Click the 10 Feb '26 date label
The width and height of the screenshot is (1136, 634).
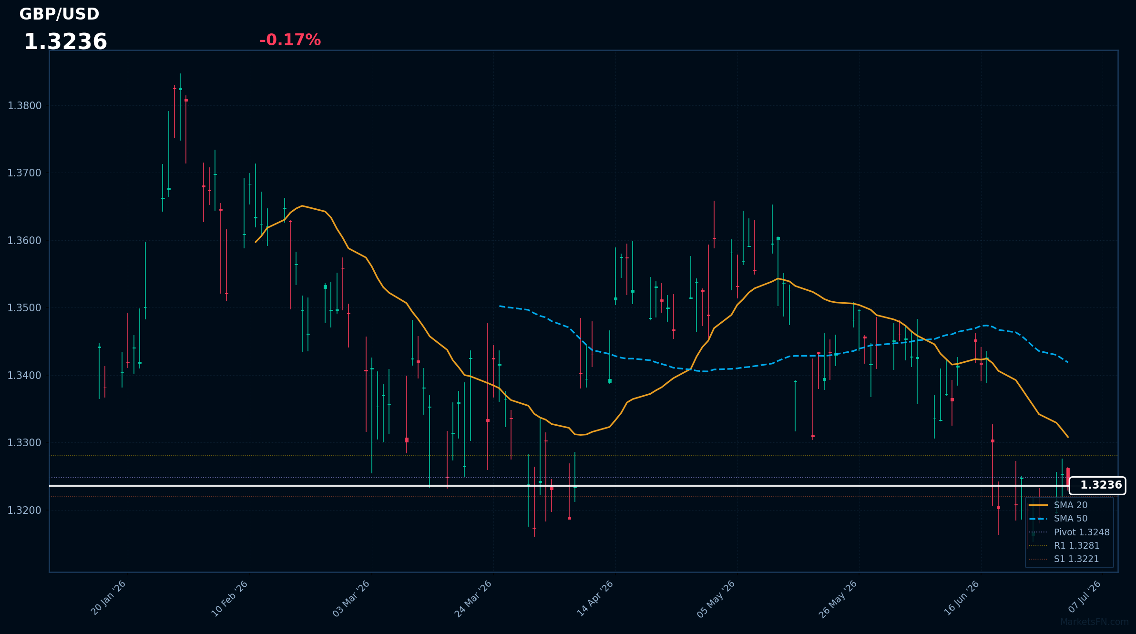[x=230, y=599]
